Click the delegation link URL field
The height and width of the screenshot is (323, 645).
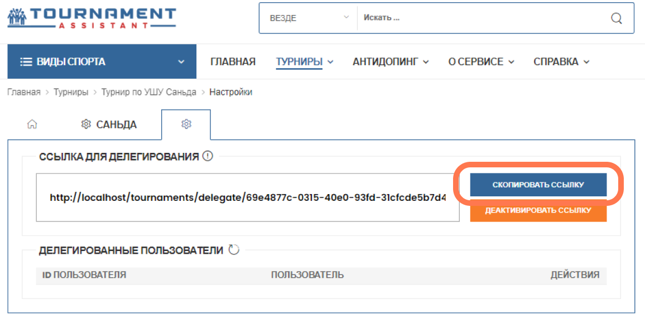click(x=248, y=197)
